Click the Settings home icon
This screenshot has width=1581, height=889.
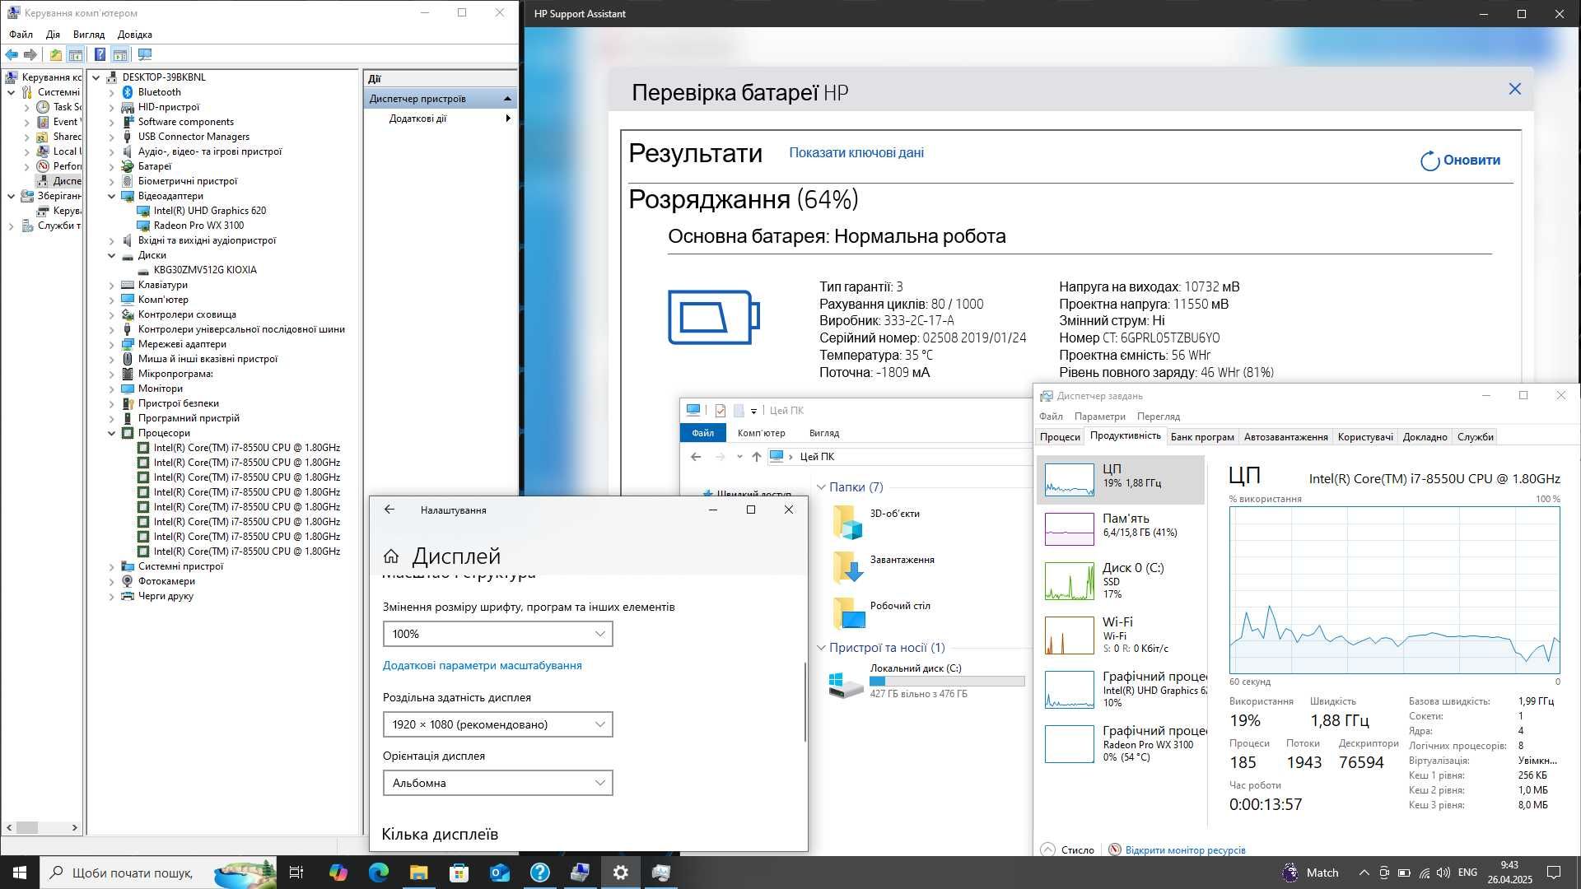(391, 556)
